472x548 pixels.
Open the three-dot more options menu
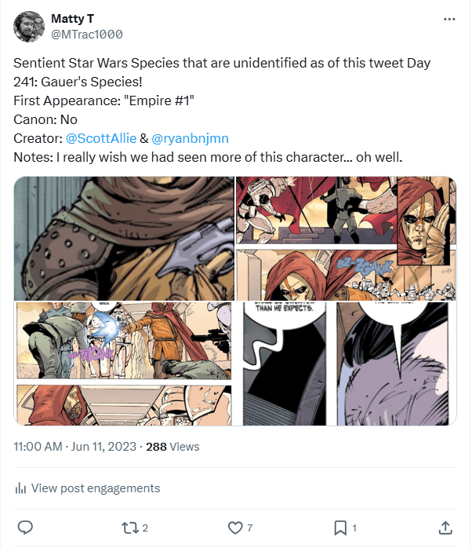tap(449, 19)
